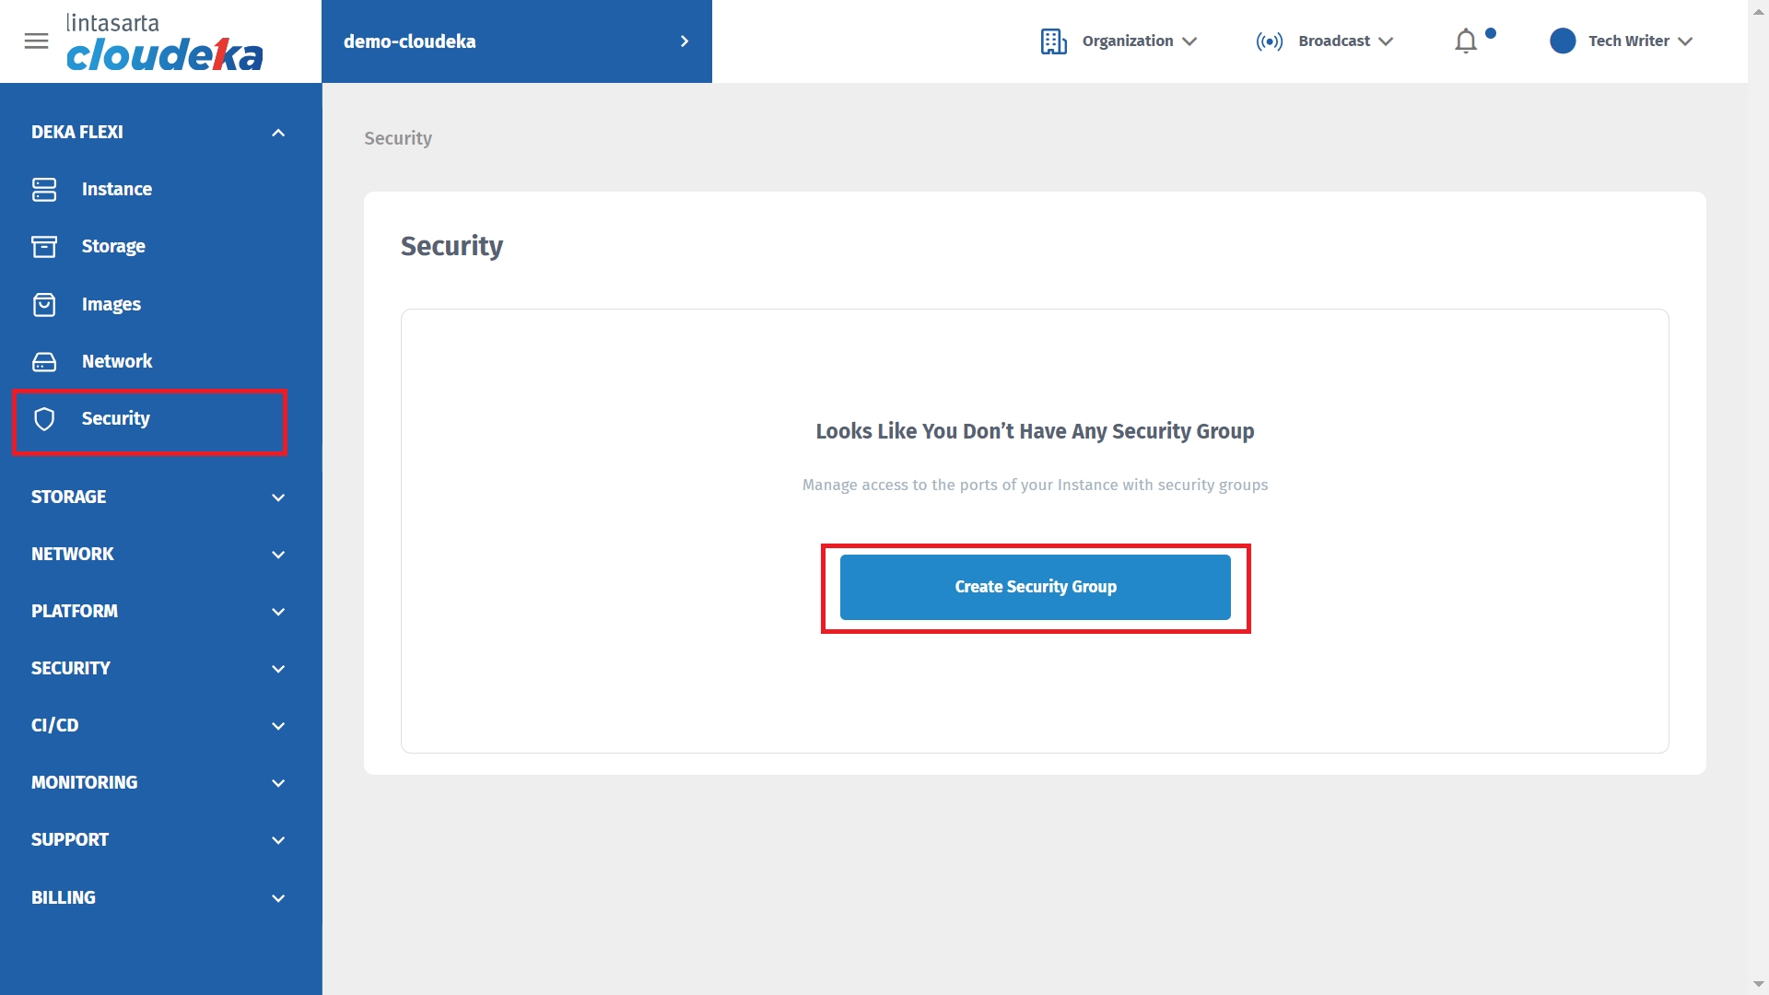This screenshot has width=1769, height=995.
Task: Open the Tech Writer user dropdown
Action: [x=1640, y=41]
